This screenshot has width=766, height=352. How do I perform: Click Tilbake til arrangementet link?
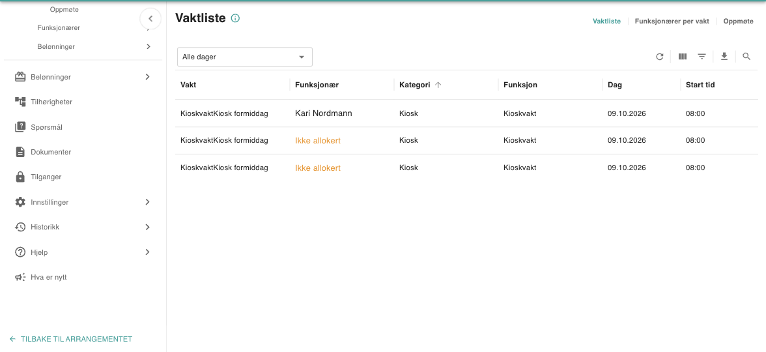[71, 339]
